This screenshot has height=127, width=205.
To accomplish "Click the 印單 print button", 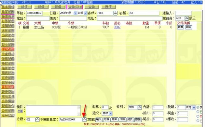I will (107, 119).
